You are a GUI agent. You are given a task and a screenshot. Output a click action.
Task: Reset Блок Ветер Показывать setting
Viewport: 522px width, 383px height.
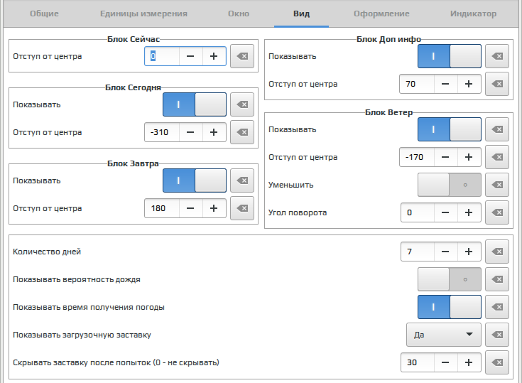tap(497, 129)
